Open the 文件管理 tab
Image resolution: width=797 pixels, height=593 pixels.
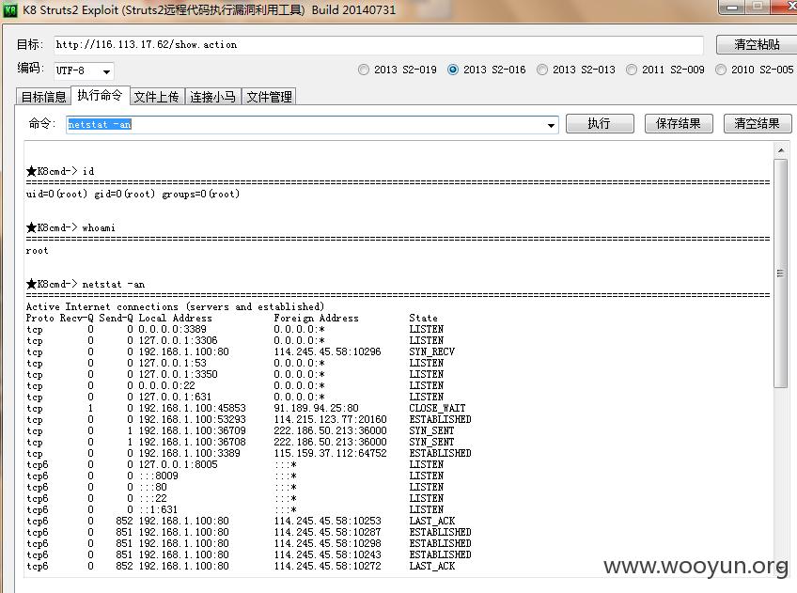tap(270, 97)
